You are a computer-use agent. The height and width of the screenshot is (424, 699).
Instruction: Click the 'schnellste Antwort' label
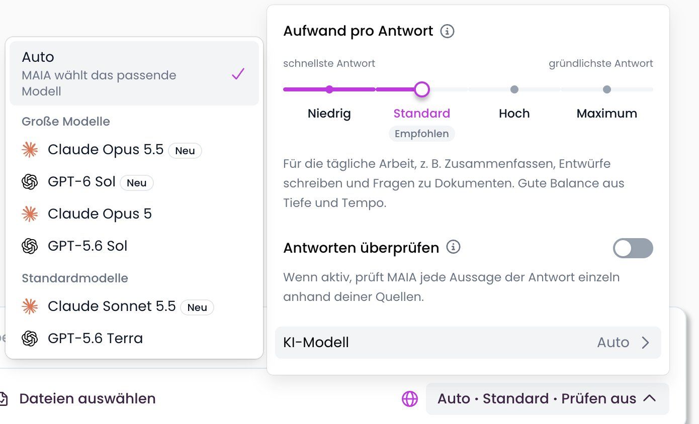coord(329,63)
